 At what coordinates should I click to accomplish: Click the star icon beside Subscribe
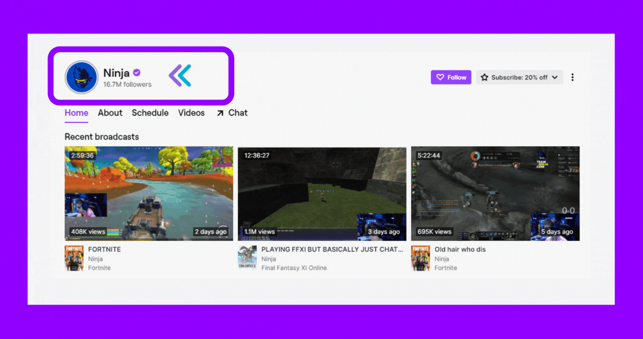pos(485,77)
